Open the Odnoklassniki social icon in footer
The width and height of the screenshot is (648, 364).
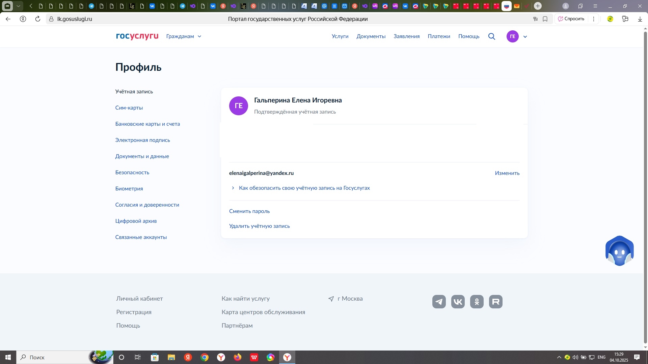[477, 302]
